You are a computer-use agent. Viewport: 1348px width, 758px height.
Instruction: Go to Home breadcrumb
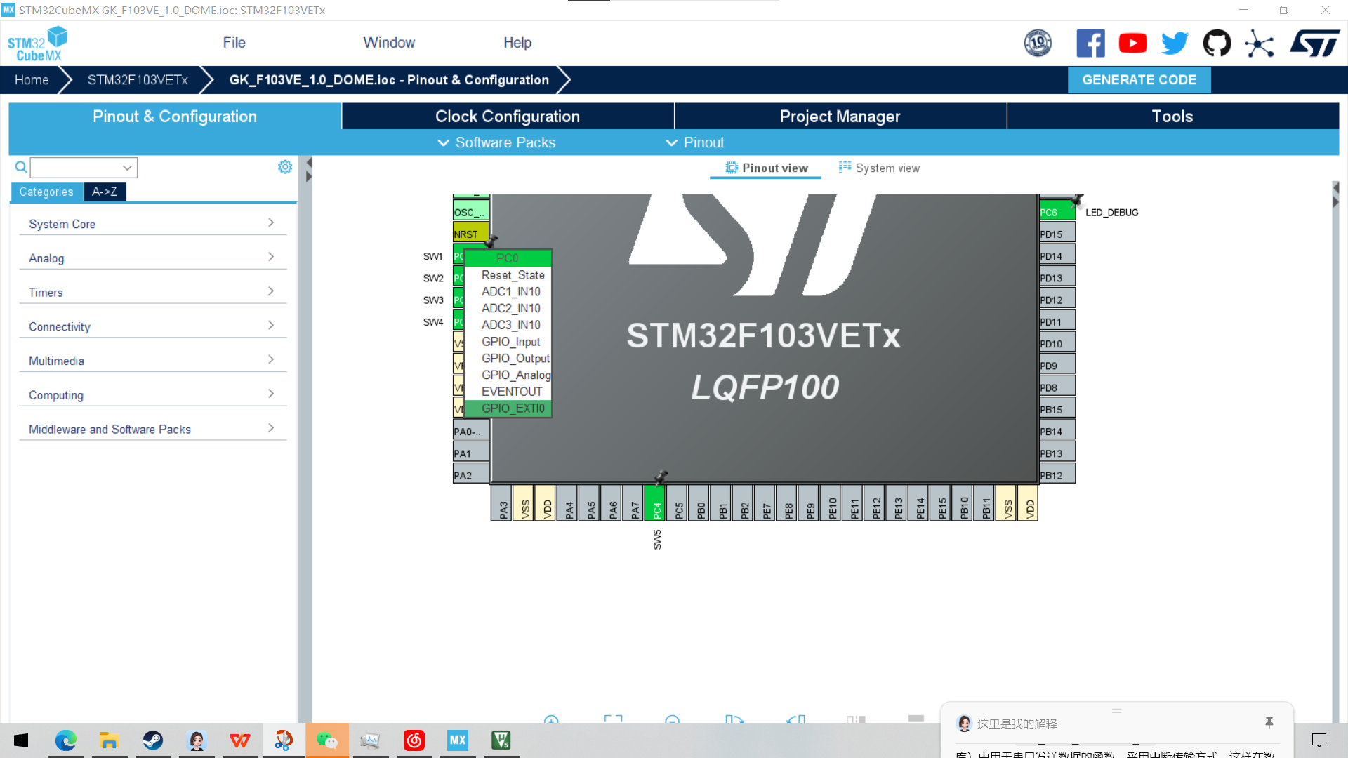[x=32, y=80]
